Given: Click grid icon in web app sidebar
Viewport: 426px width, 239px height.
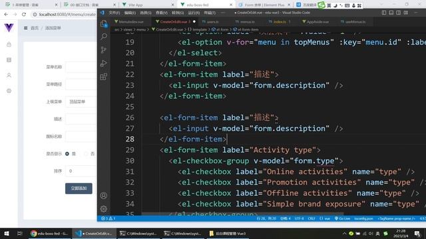Looking at the screenshot, I should 9,60.
